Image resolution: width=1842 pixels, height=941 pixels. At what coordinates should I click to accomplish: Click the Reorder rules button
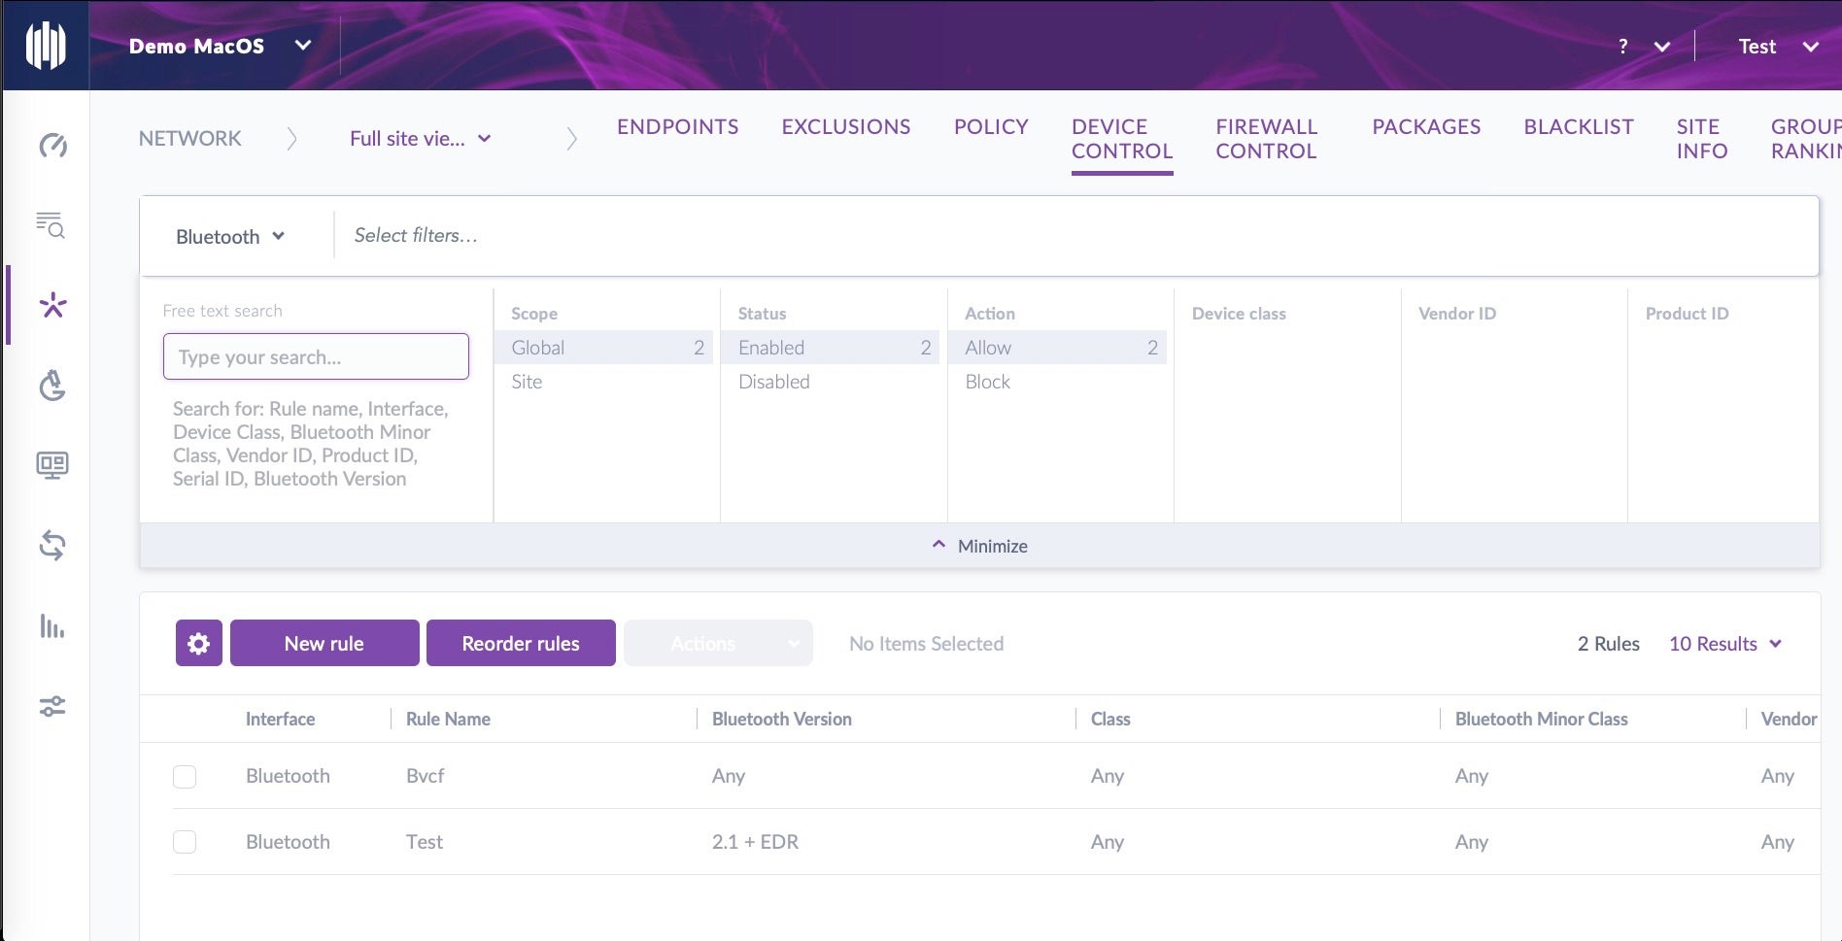coord(521,643)
